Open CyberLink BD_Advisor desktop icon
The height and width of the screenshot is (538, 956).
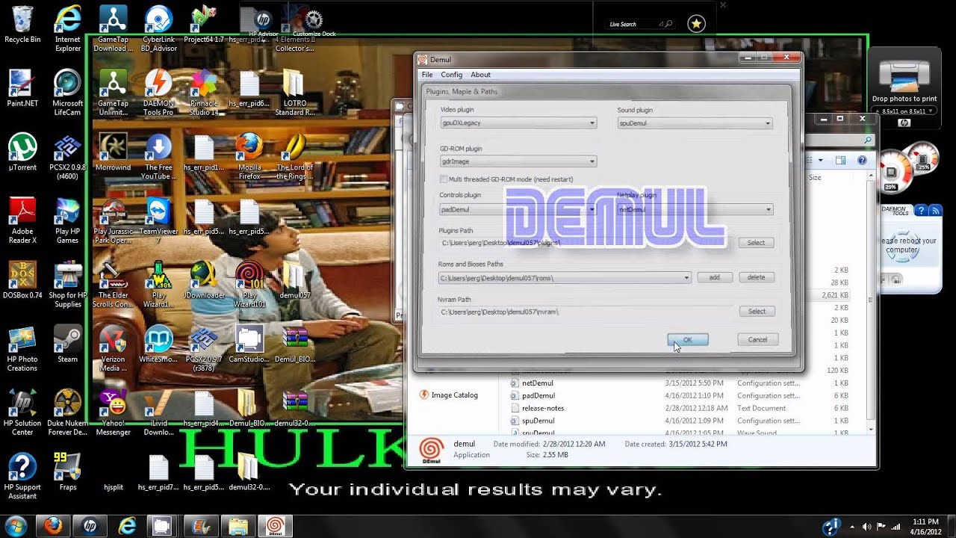(158, 28)
